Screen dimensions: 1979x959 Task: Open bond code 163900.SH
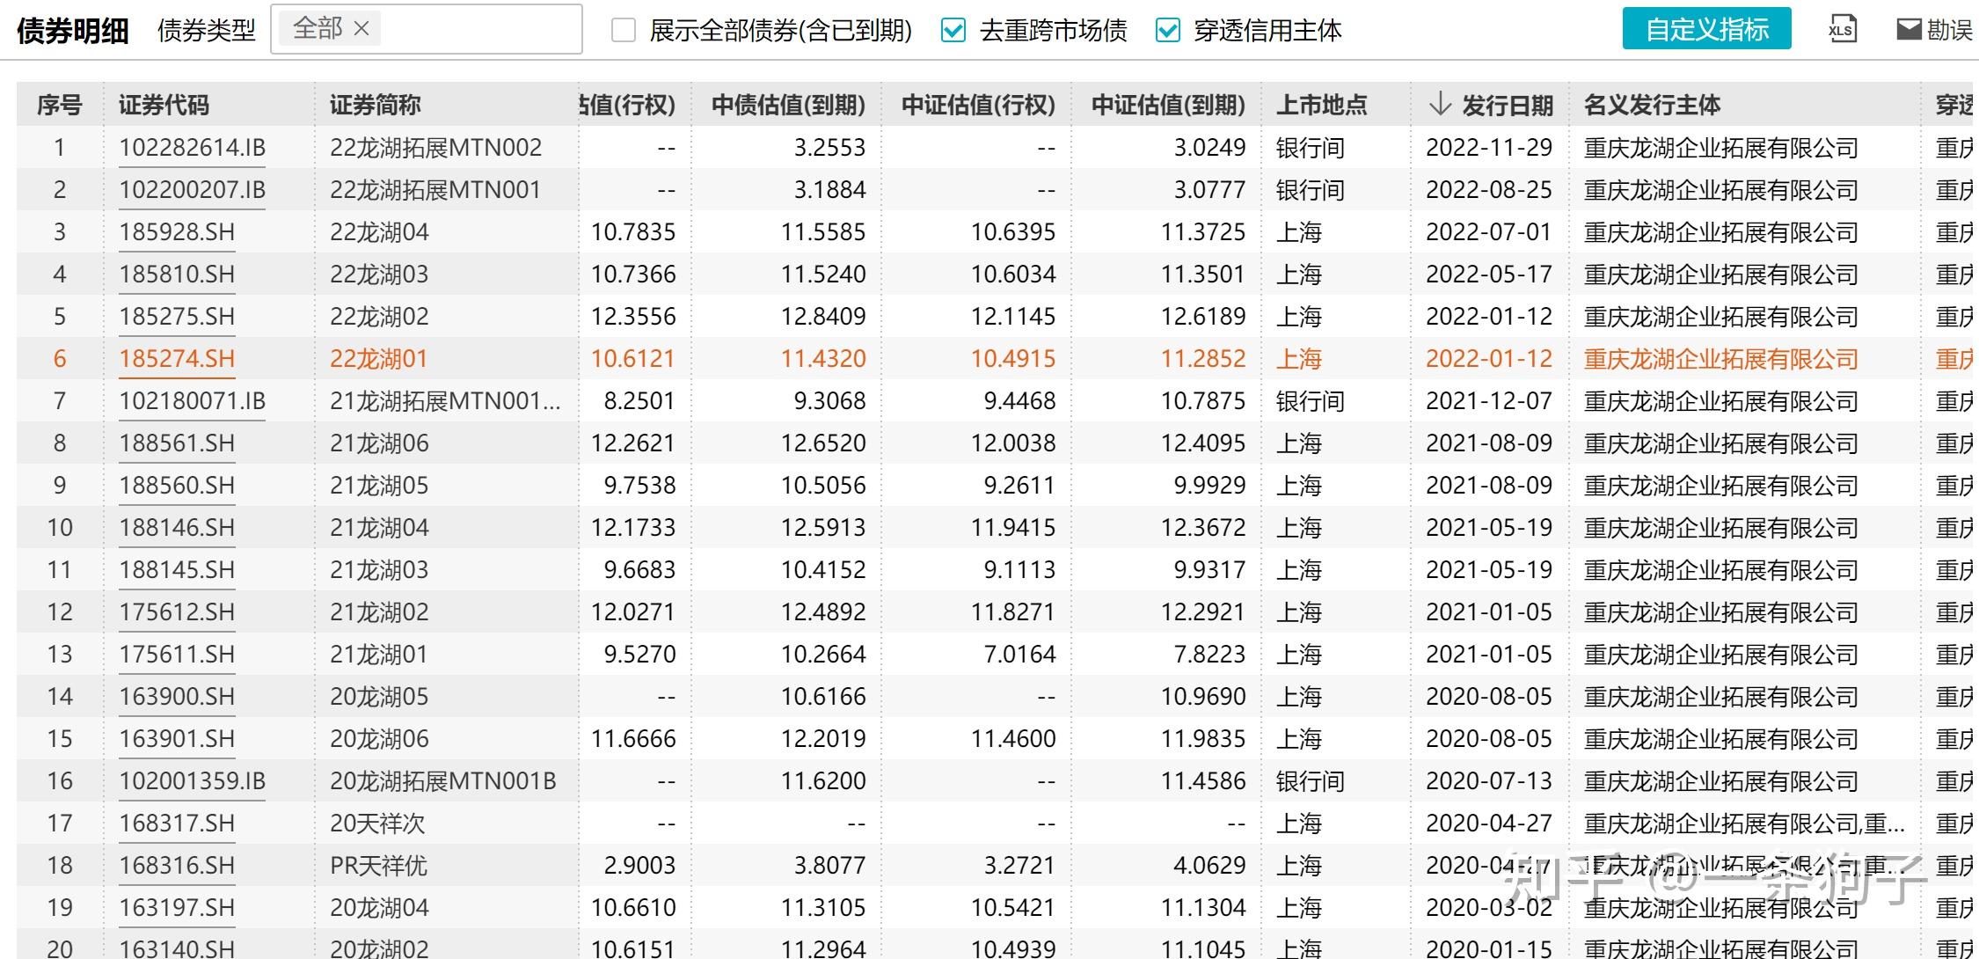click(x=177, y=696)
